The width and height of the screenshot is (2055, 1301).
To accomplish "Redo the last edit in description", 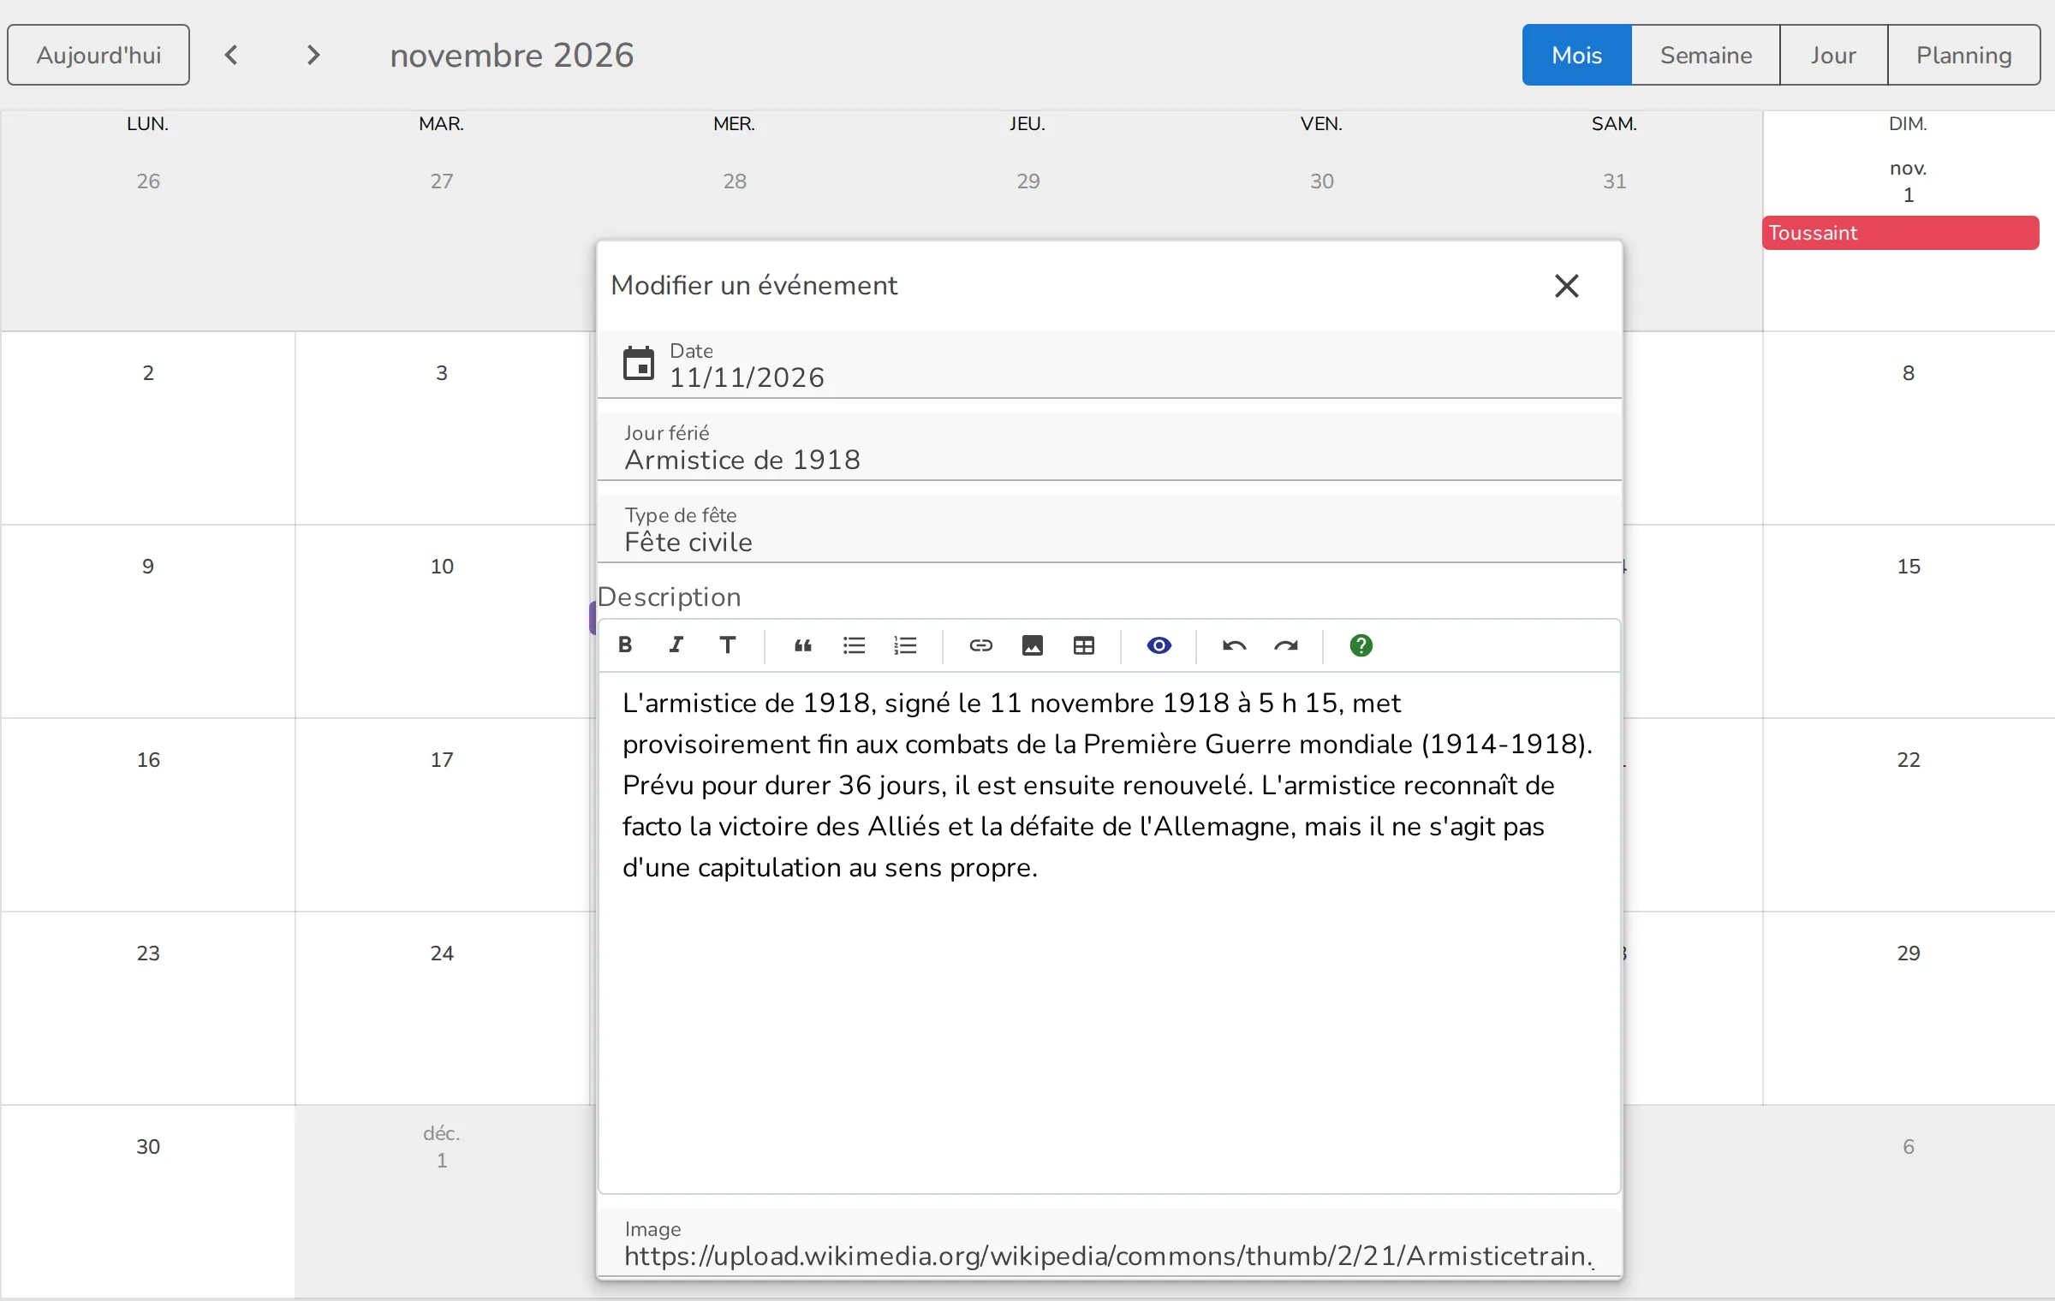I will tap(1286, 645).
